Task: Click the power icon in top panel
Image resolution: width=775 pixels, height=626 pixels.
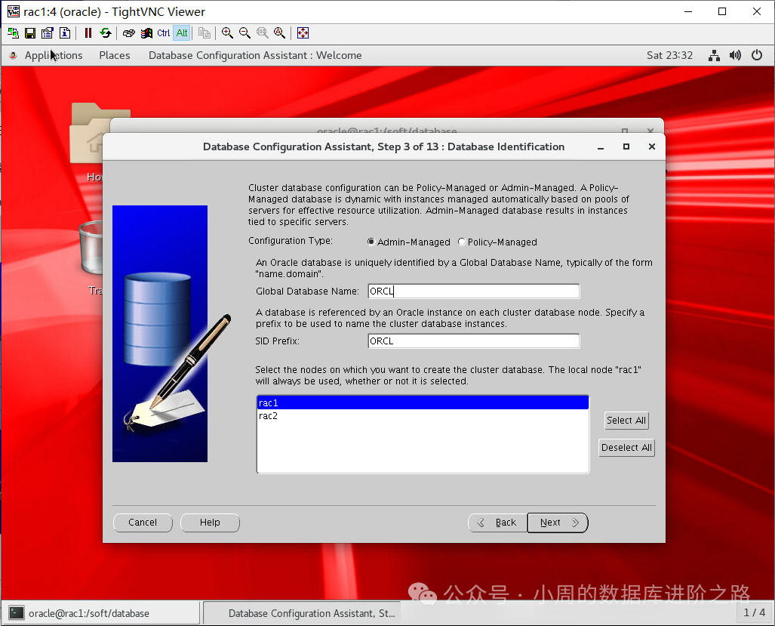Action: tap(757, 55)
